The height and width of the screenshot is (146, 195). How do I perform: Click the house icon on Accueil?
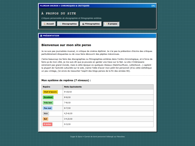[45, 24]
